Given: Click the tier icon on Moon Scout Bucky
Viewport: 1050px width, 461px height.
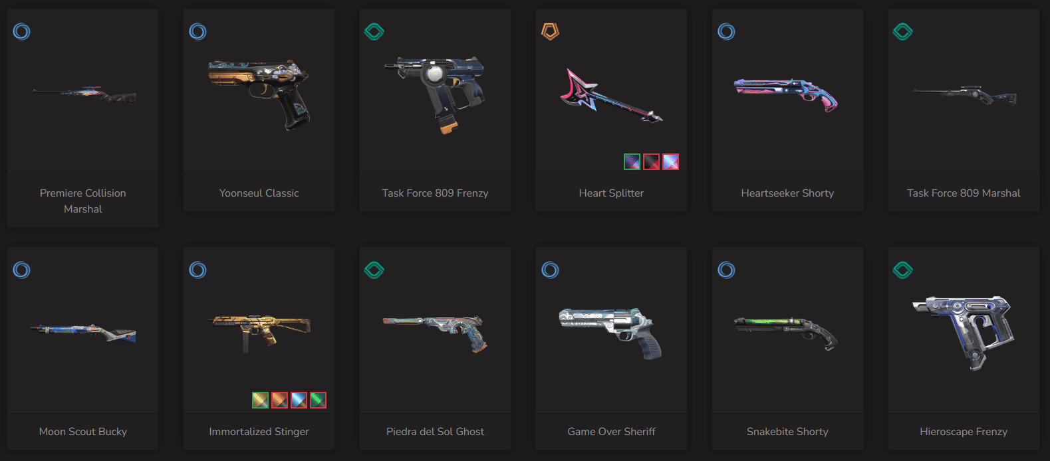Looking at the screenshot, I should click(21, 270).
